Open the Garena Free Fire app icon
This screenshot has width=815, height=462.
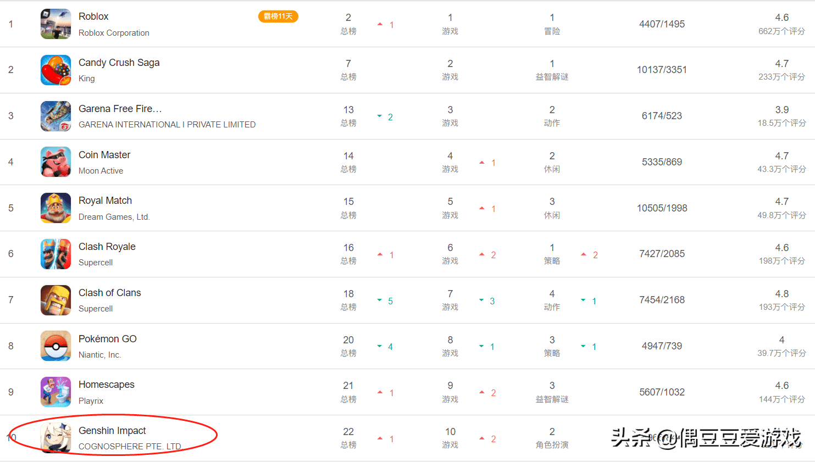[x=56, y=116]
